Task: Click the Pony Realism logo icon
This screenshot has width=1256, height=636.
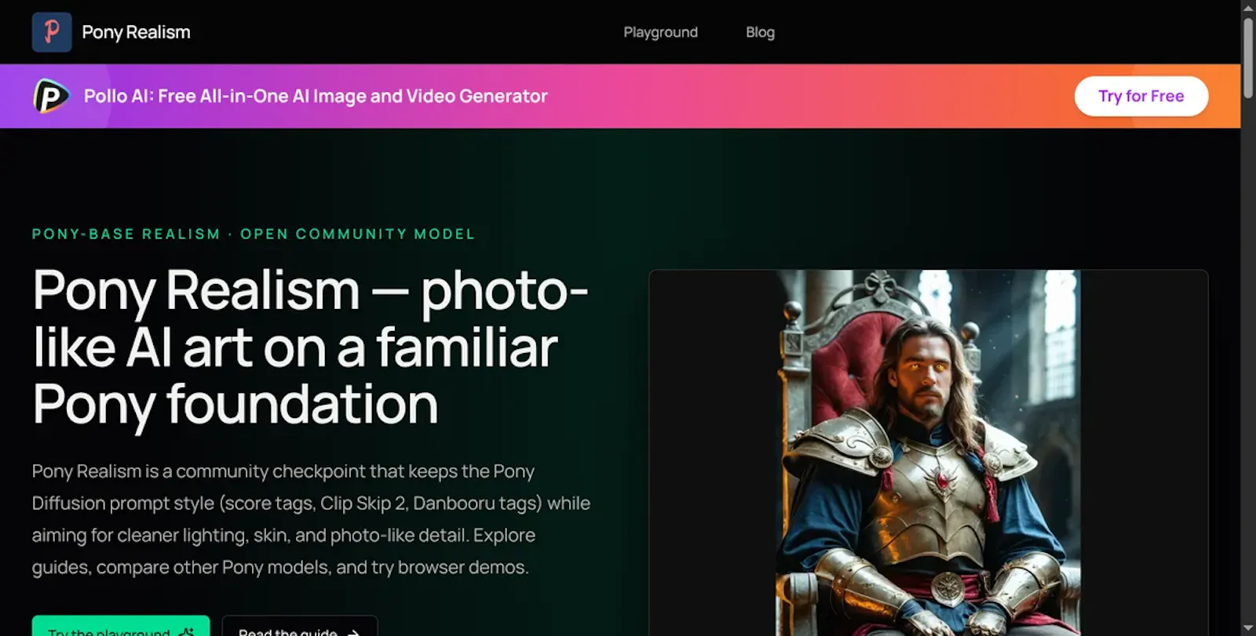Action: point(52,32)
